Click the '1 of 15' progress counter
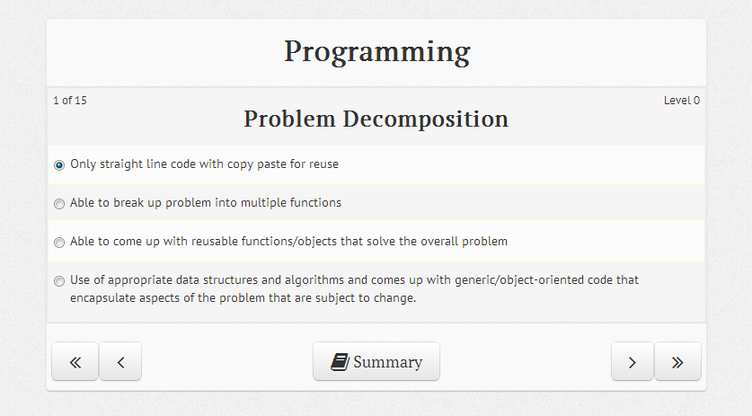Screen dimensions: 752x416 (70, 101)
